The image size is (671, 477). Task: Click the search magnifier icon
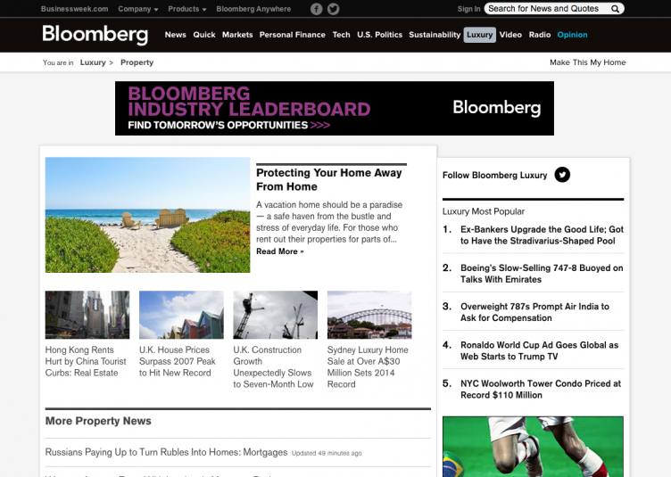[615, 9]
